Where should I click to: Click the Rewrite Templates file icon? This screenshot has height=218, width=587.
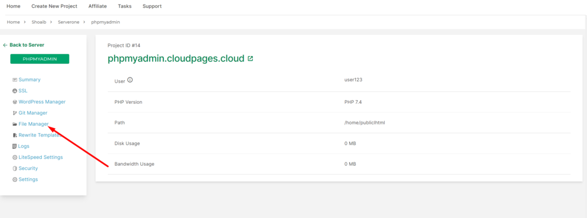14,135
